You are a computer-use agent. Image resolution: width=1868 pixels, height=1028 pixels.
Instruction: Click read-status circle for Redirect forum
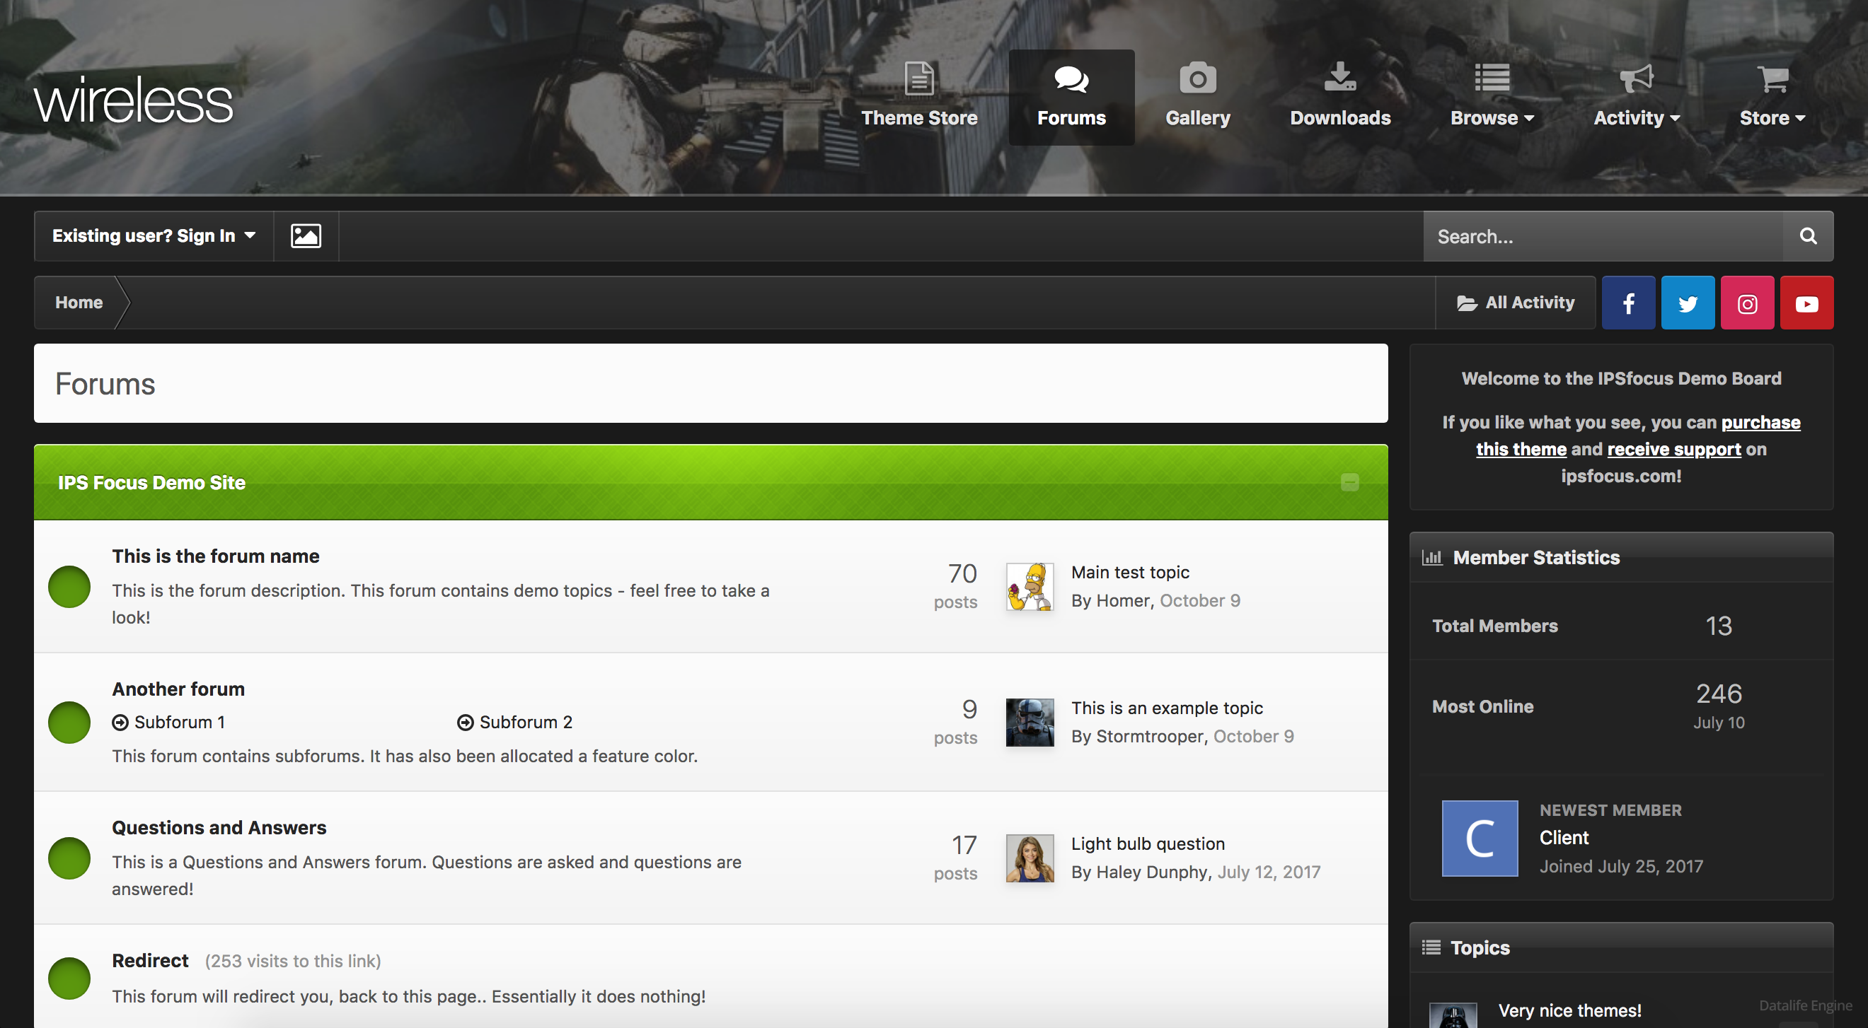coord(69,979)
